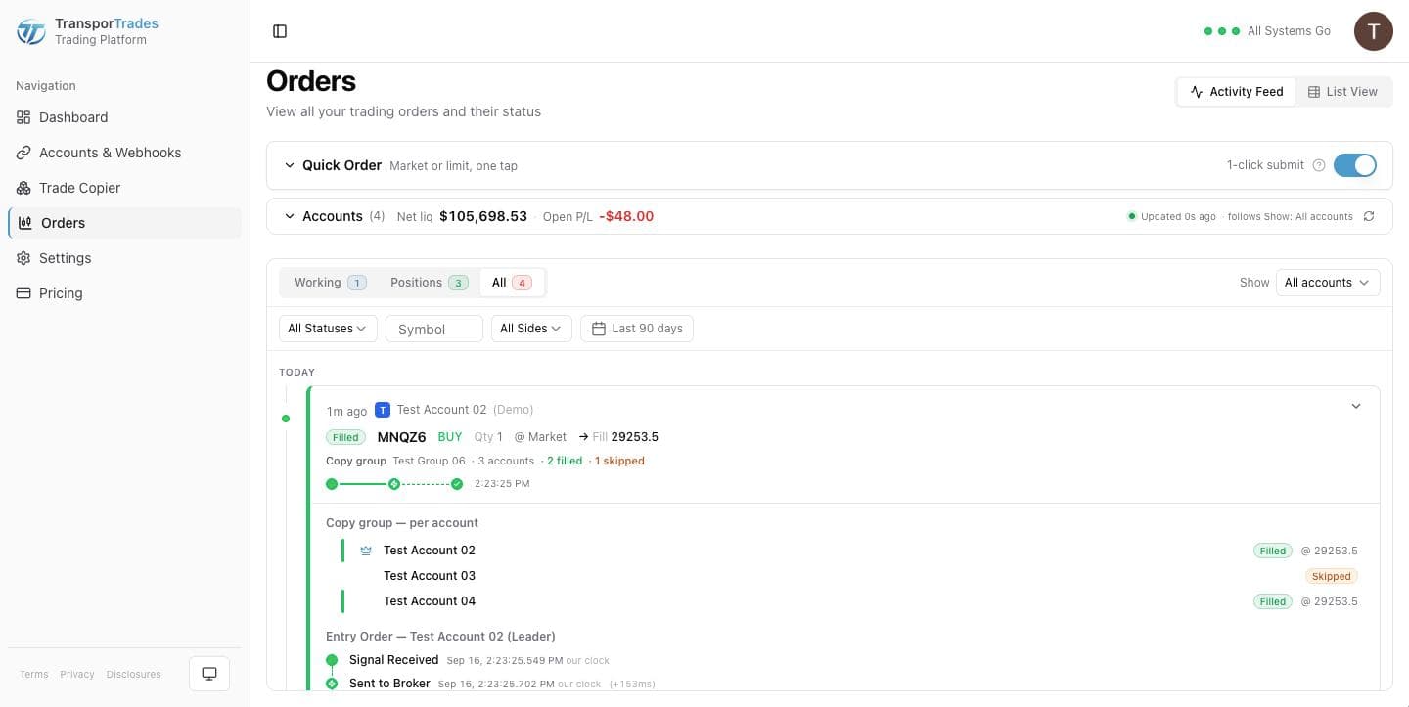
Task: Toggle the sidebar panel icon
Action: (280, 31)
